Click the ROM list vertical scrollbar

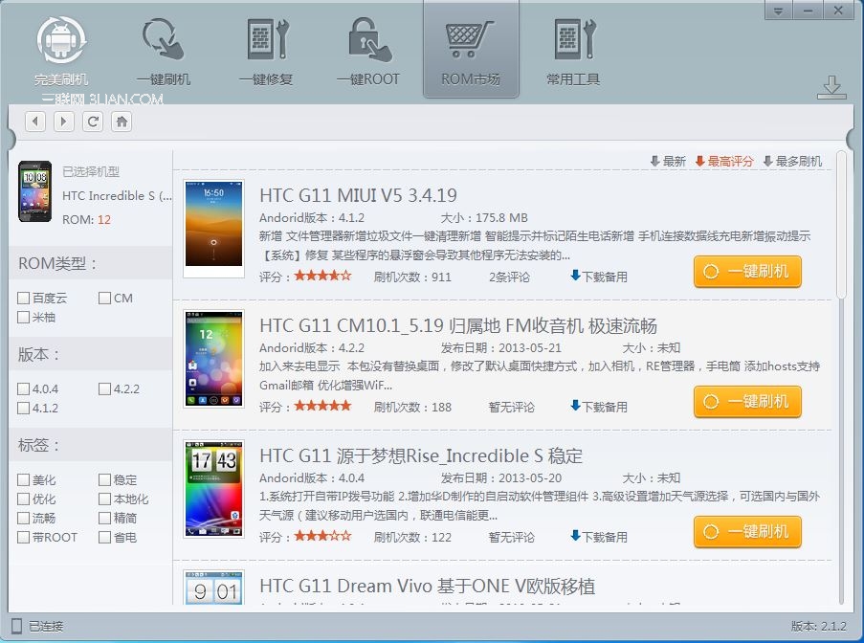[x=841, y=226]
